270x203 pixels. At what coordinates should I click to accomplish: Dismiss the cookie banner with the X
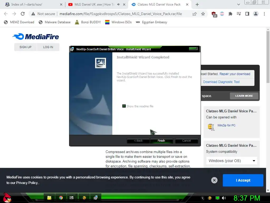pos(214,180)
